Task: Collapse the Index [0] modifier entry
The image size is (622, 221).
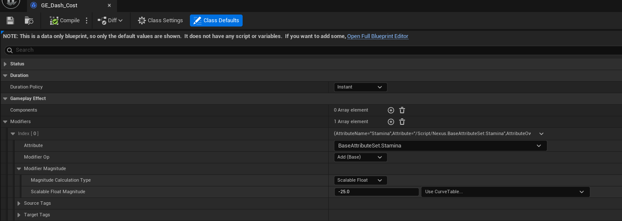Action: pyautogui.click(x=12, y=134)
